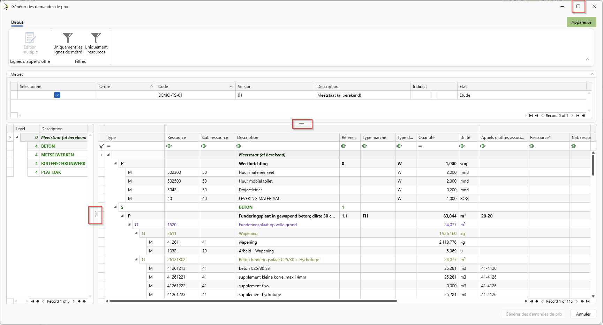This screenshot has width=603, height=325.
Task: Open the Début ribbon tab
Action: pyautogui.click(x=17, y=22)
